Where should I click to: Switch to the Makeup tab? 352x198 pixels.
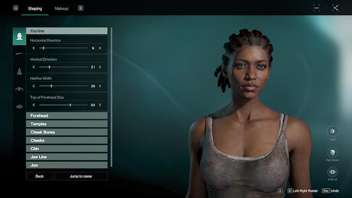(62, 9)
